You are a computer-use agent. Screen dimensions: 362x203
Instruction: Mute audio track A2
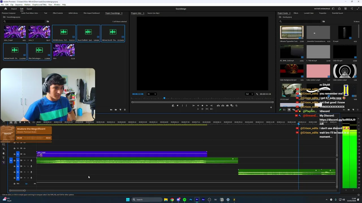24,166
